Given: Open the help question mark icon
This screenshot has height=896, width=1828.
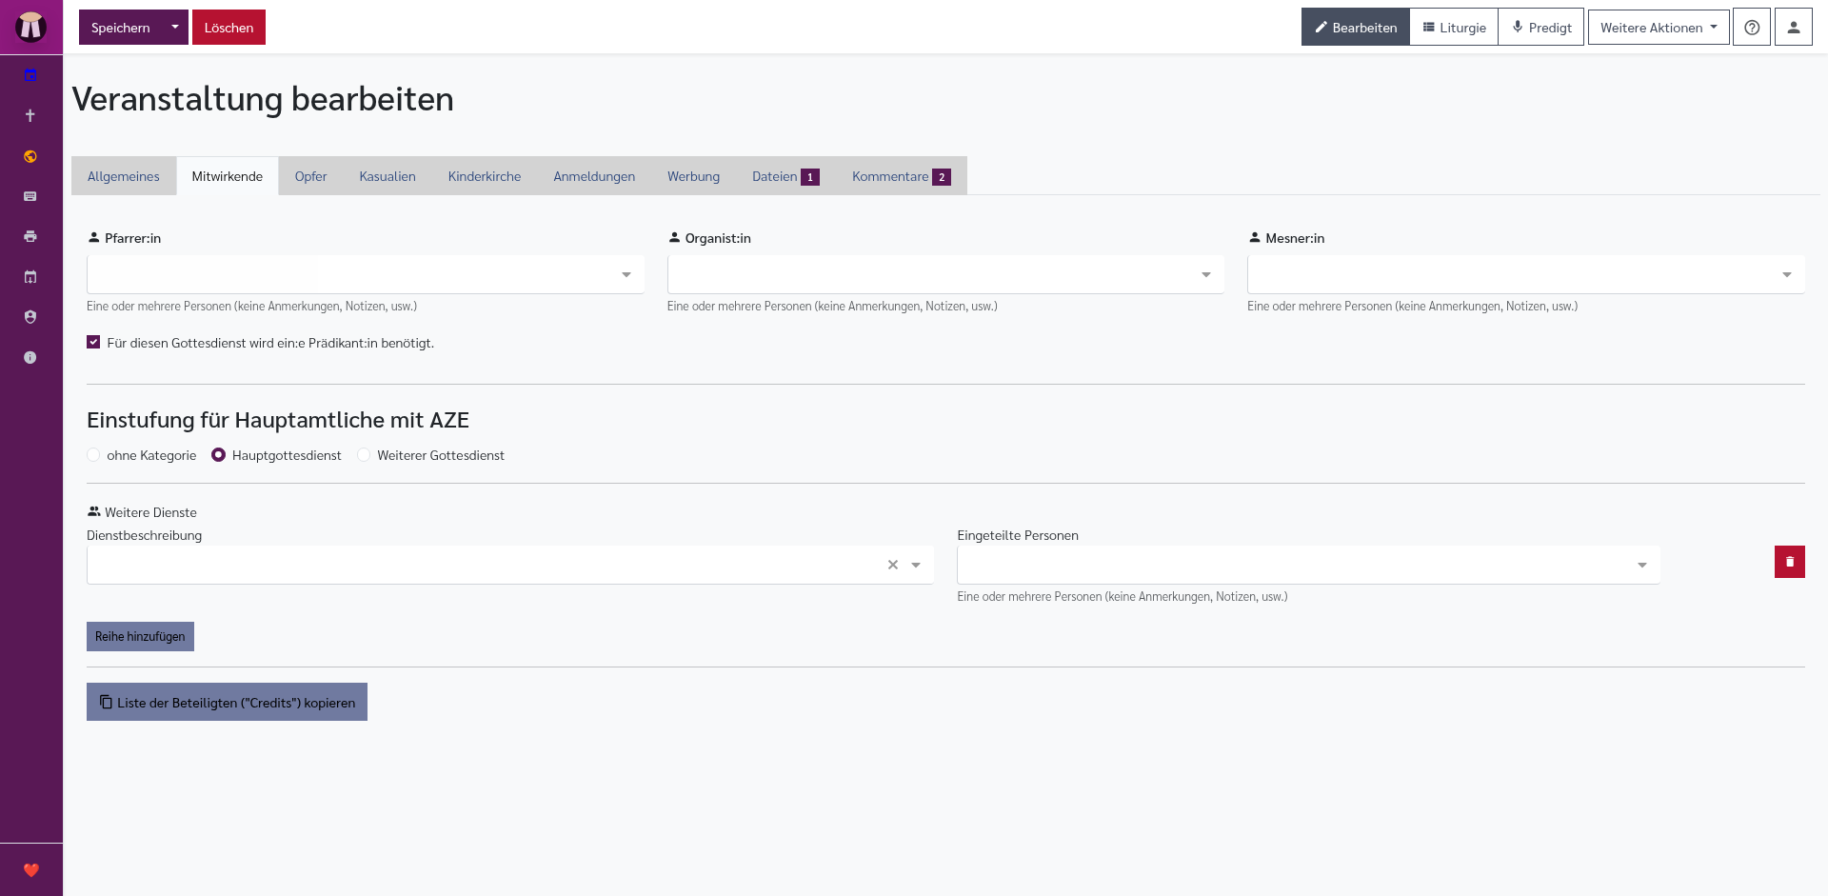Looking at the screenshot, I should (1752, 27).
